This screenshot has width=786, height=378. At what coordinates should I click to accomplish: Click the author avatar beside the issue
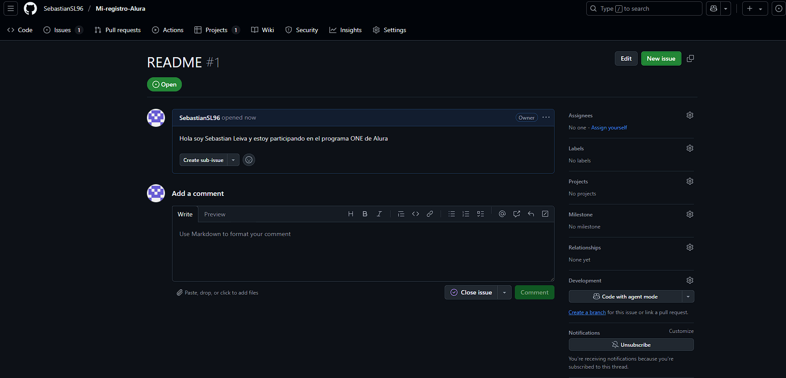click(156, 118)
